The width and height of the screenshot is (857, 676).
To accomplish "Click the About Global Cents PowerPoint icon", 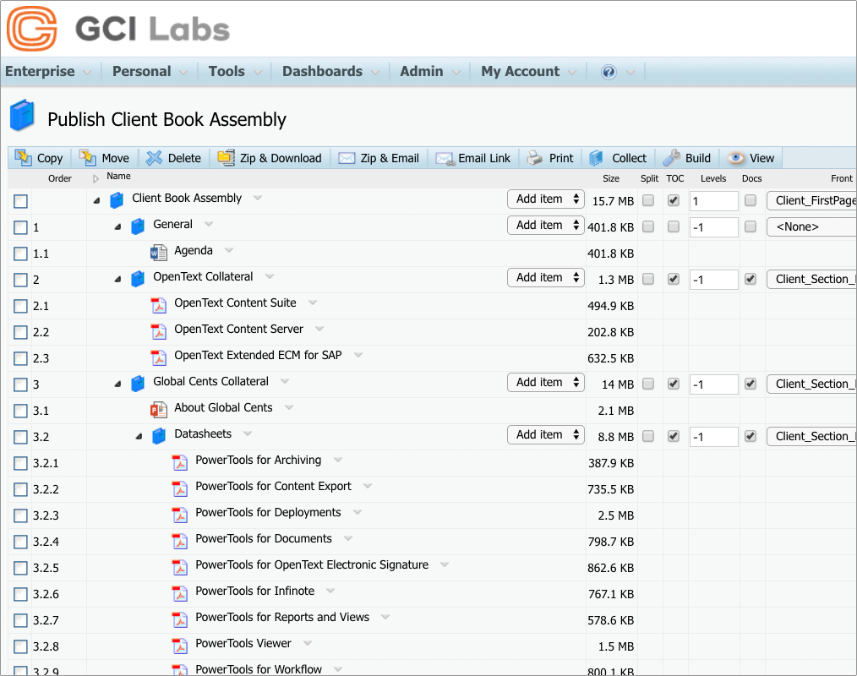I will [x=159, y=410].
